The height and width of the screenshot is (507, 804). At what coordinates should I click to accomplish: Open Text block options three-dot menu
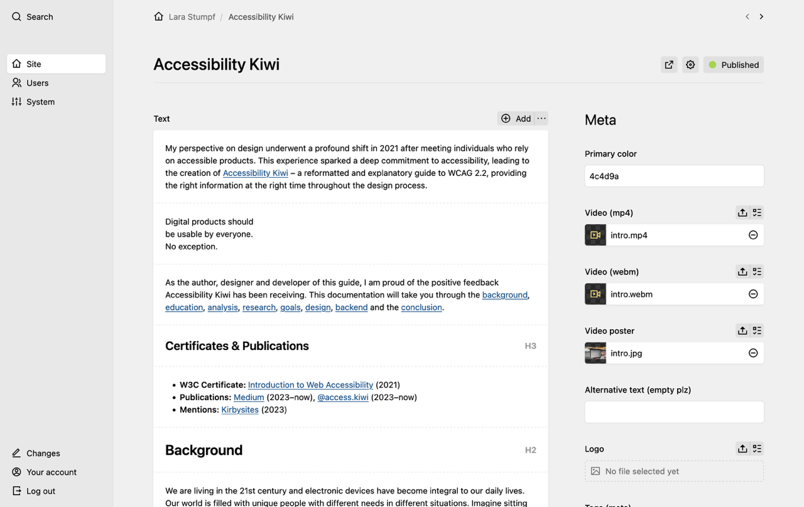[541, 118]
